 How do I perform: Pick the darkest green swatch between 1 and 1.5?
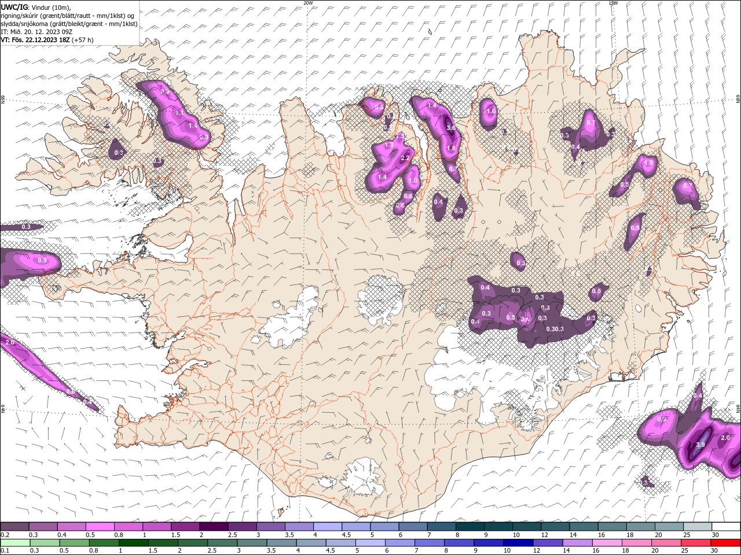pos(133,542)
